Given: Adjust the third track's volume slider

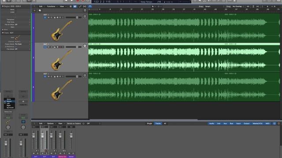Looking at the screenshot, I should point(74,76).
